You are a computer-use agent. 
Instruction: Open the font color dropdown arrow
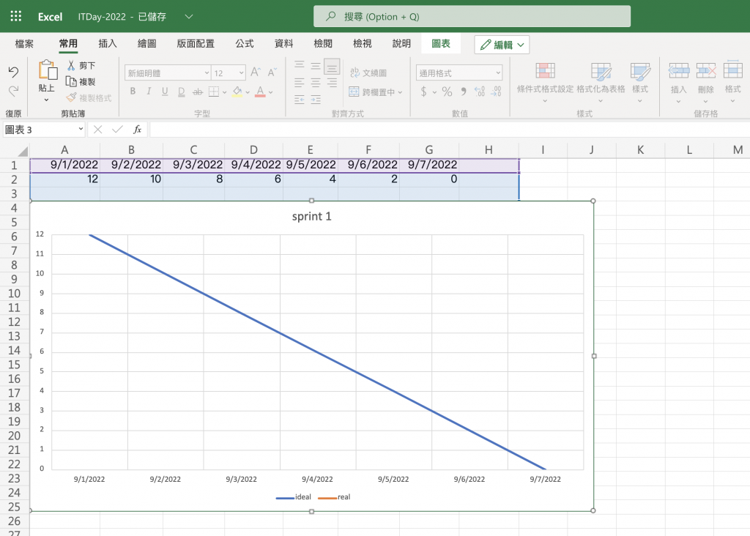click(x=271, y=92)
